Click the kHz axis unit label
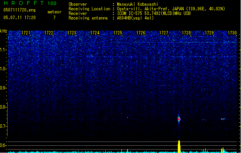The height and width of the screenshot is (153, 241). point(3,31)
